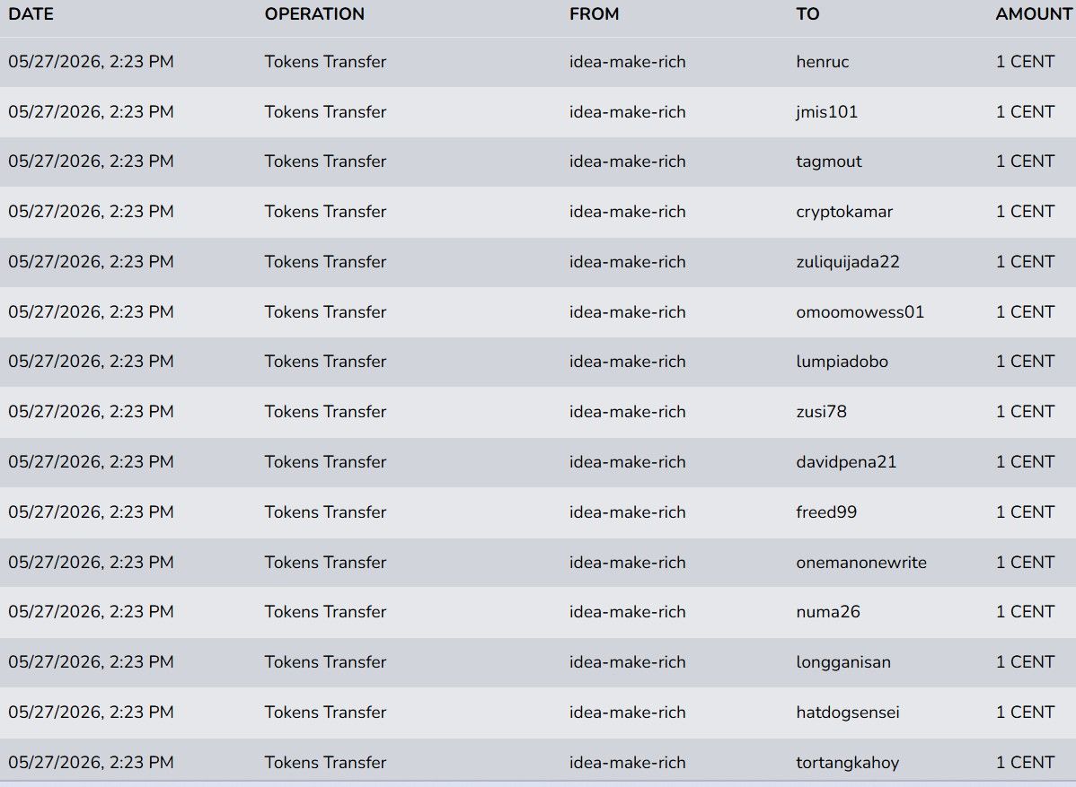Viewport: 1076px width, 787px height.
Task: Click tortangkahoy in the last row
Action: 848,762
